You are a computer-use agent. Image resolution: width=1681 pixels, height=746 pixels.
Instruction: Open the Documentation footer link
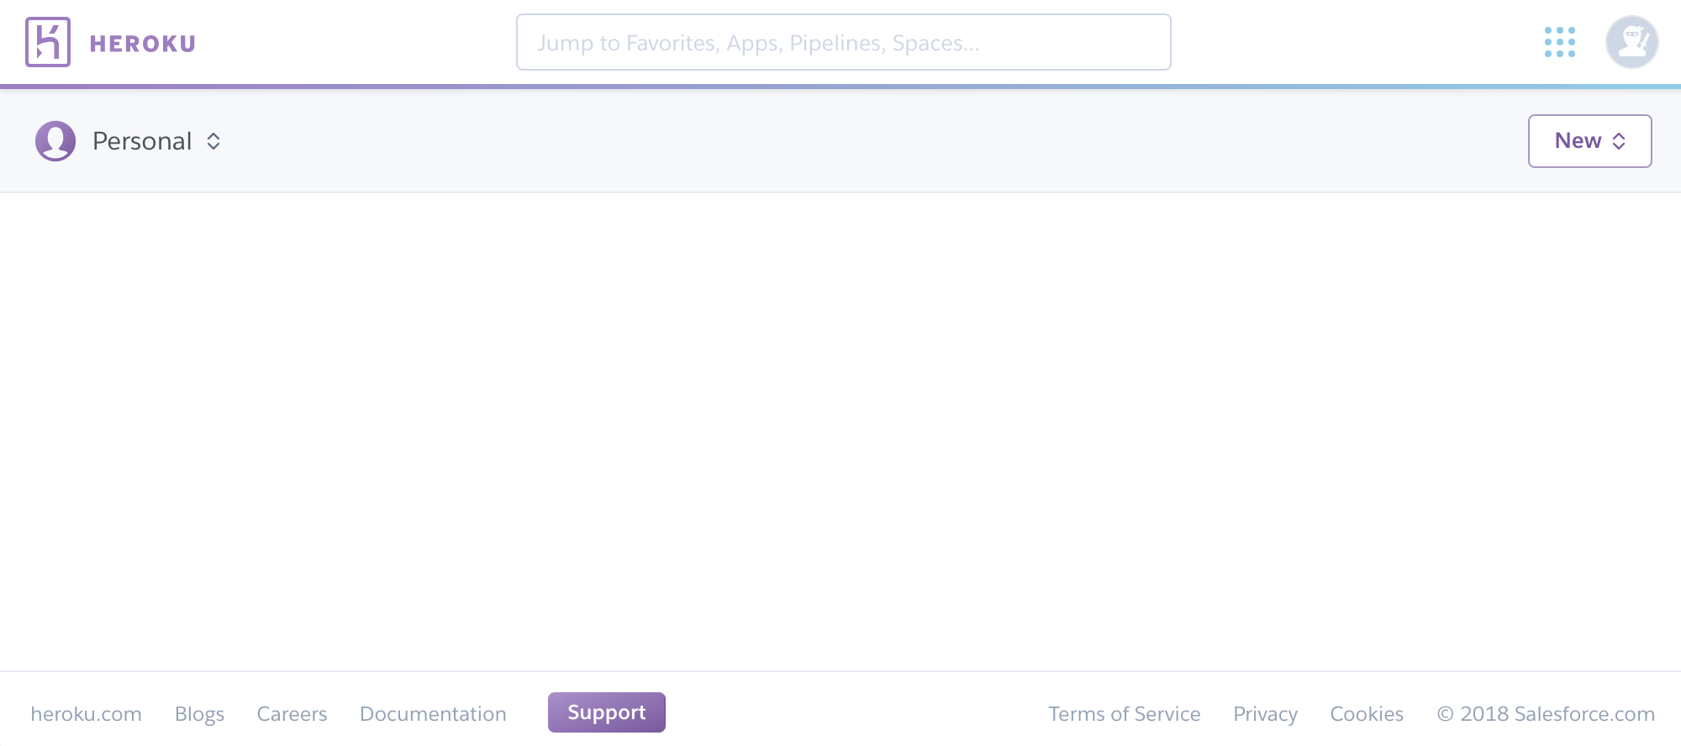(433, 714)
